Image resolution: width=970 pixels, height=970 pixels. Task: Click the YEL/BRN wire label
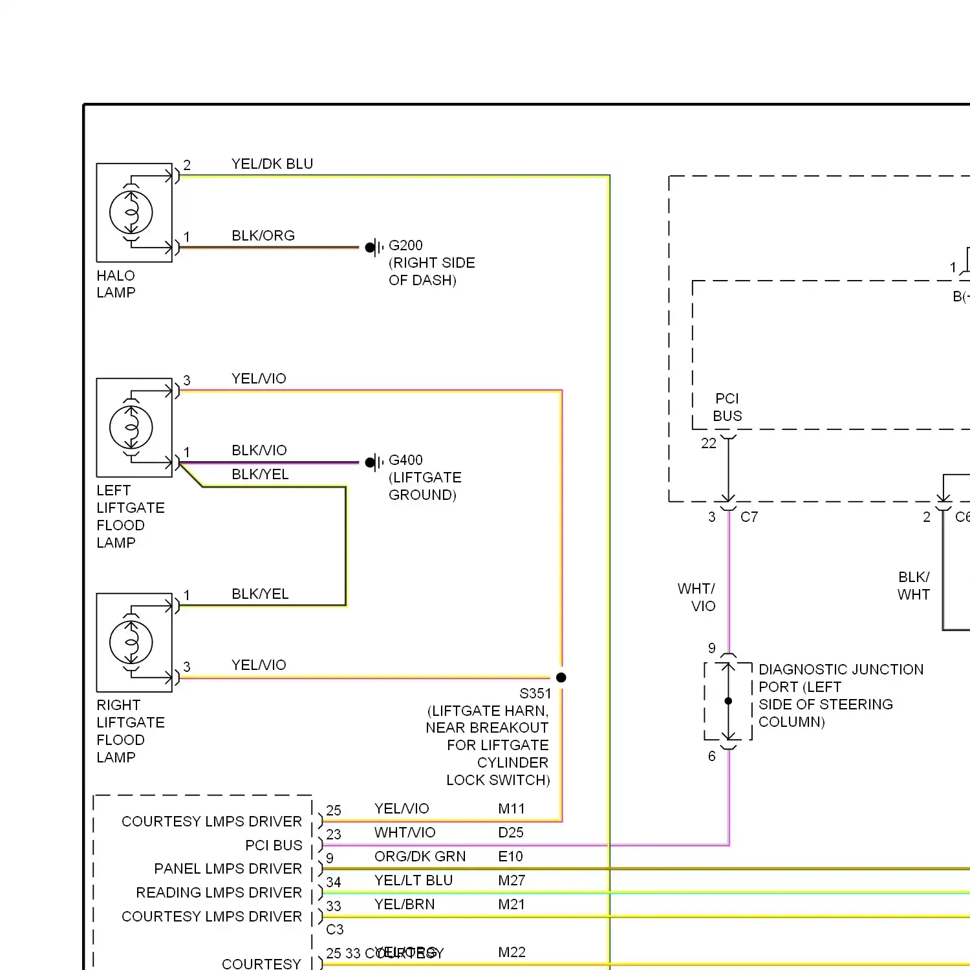click(404, 905)
